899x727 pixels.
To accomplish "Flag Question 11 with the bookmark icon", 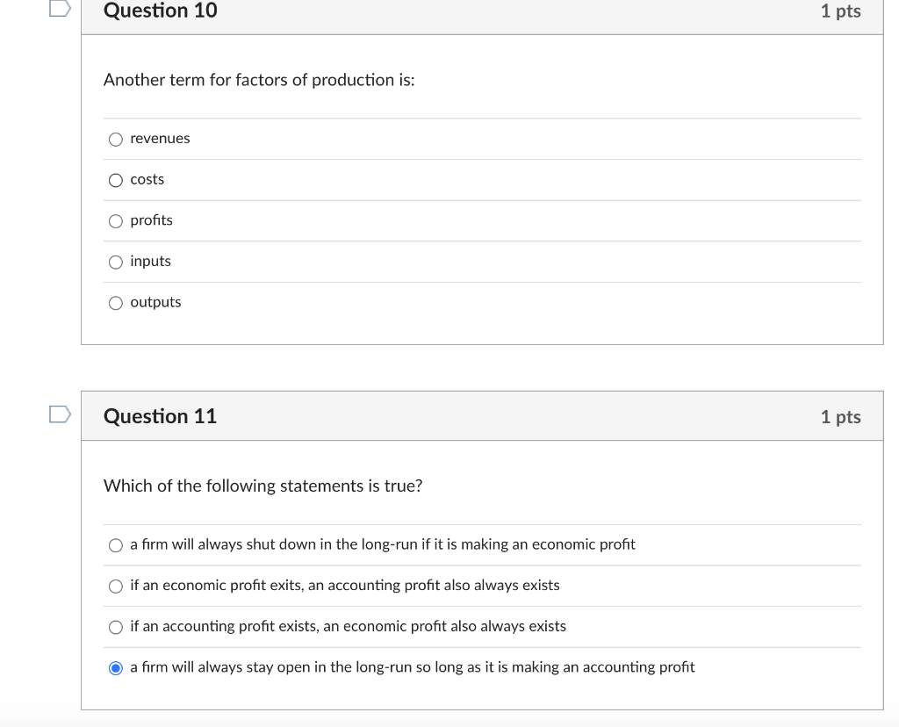I will (x=59, y=414).
